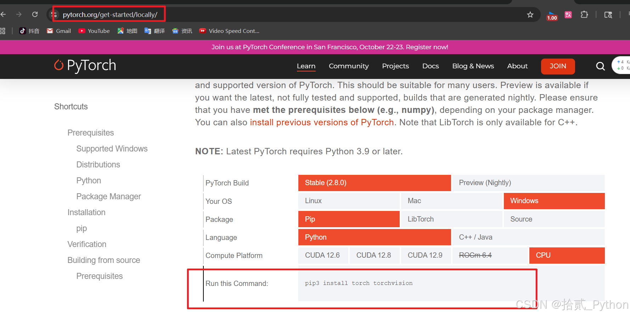Open the Gmail bookmark
The height and width of the screenshot is (315, 630).
(59, 31)
